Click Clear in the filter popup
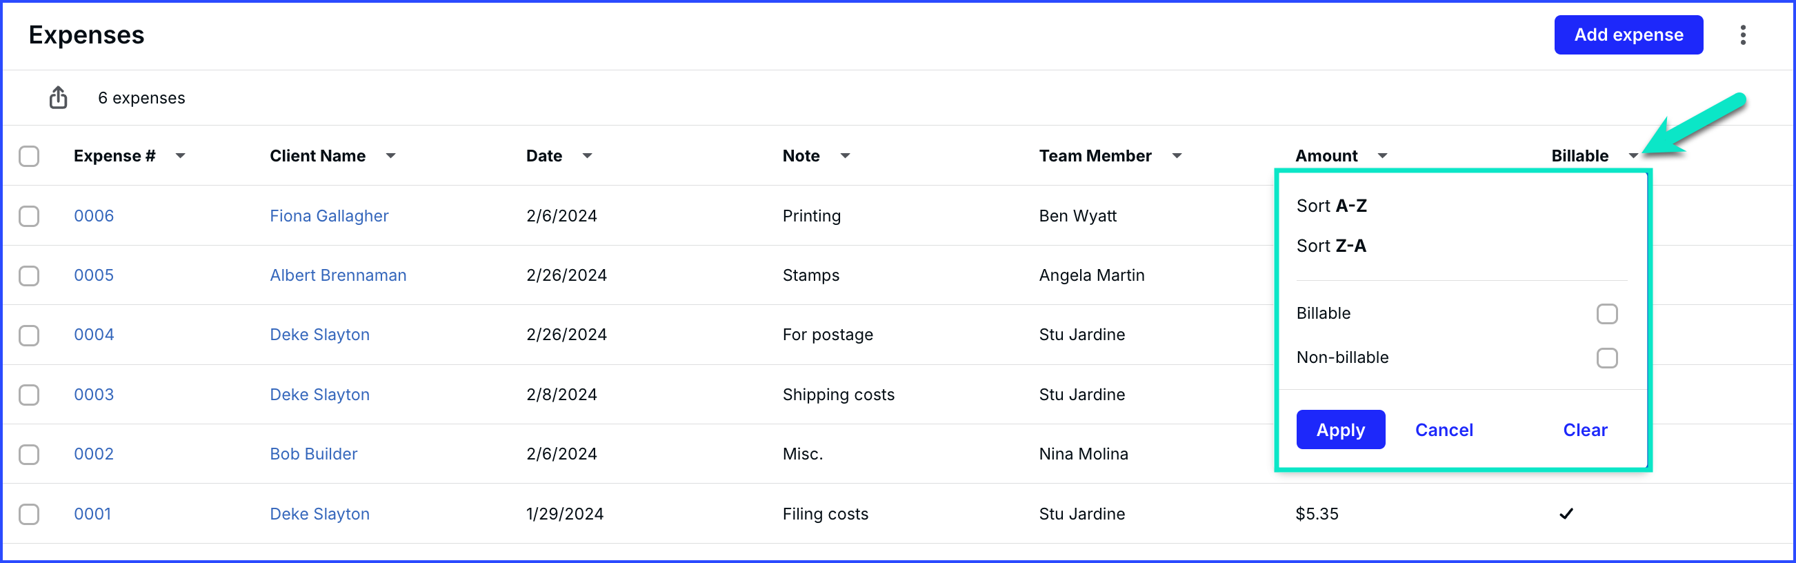The image size is (1796, 563). tap(1584, 430)
